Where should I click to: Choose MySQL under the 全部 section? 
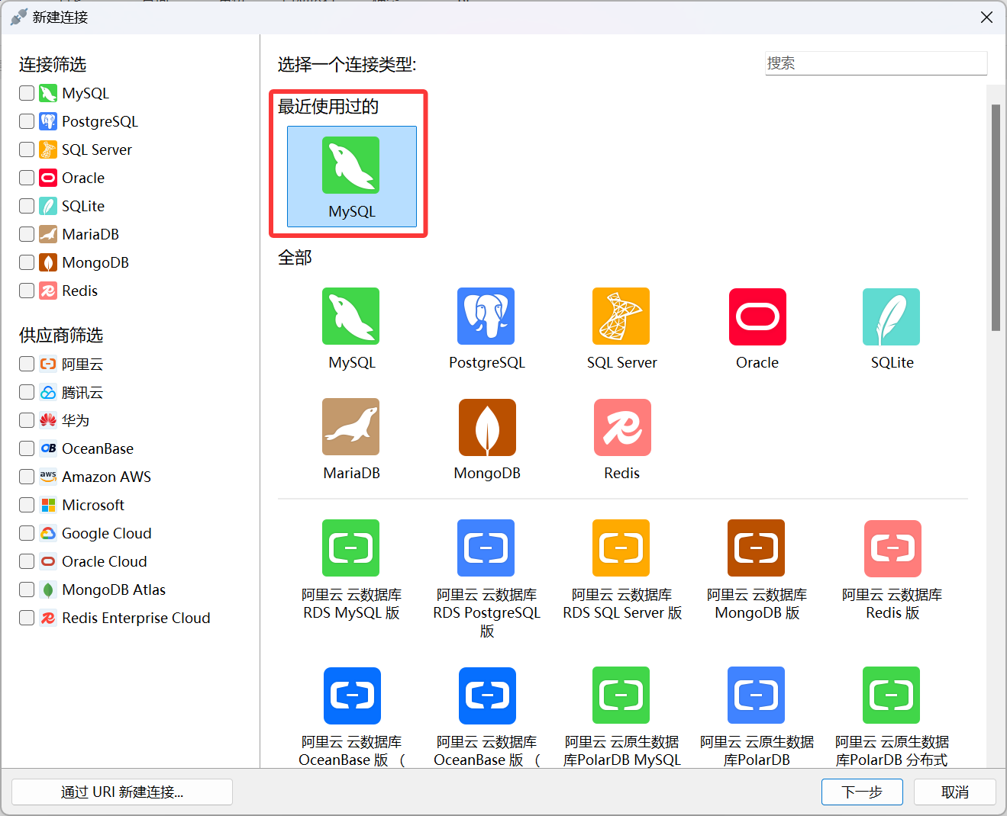click(x=351, y=316)
